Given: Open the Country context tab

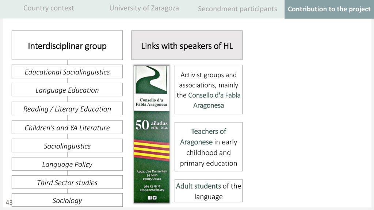Looking at the screenshot, I should [49, 8].
